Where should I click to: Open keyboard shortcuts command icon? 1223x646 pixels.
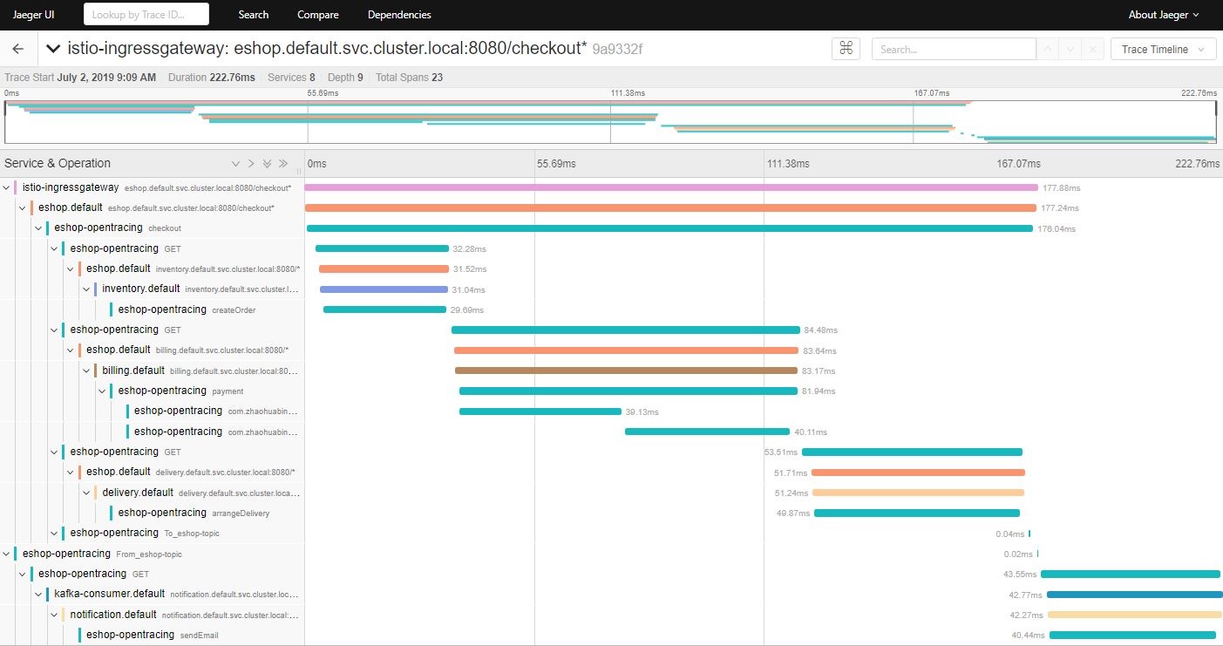846,49
